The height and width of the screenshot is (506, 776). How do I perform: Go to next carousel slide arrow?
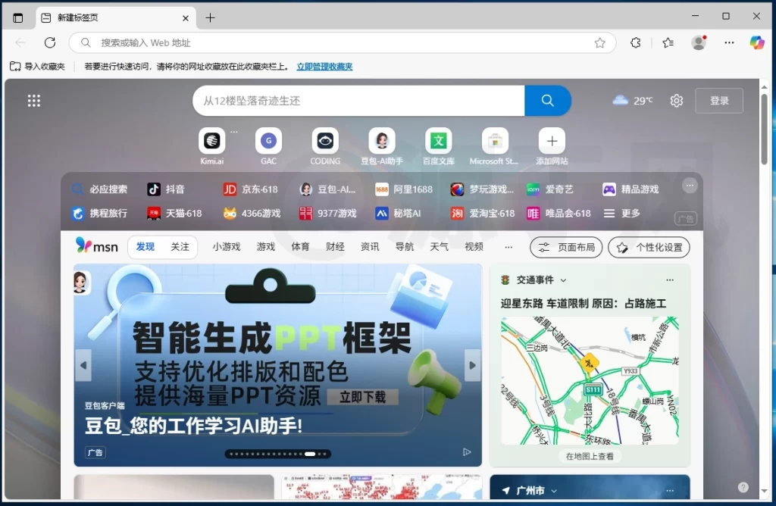point(473,366)
